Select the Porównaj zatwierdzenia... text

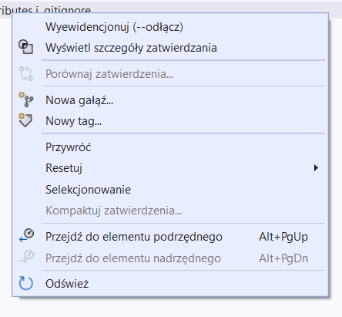point(109,74)
